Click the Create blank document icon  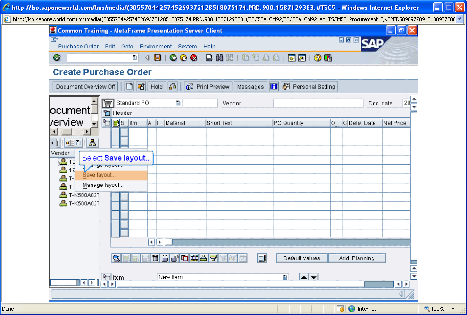[129, 87]
